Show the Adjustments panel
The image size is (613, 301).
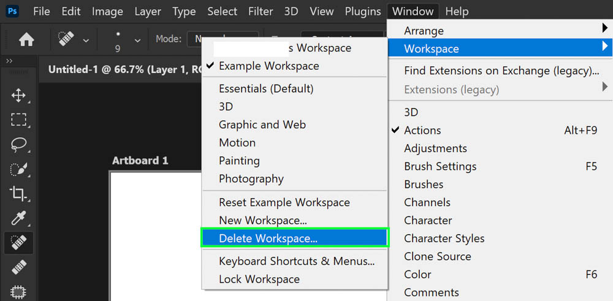(500, 148)
